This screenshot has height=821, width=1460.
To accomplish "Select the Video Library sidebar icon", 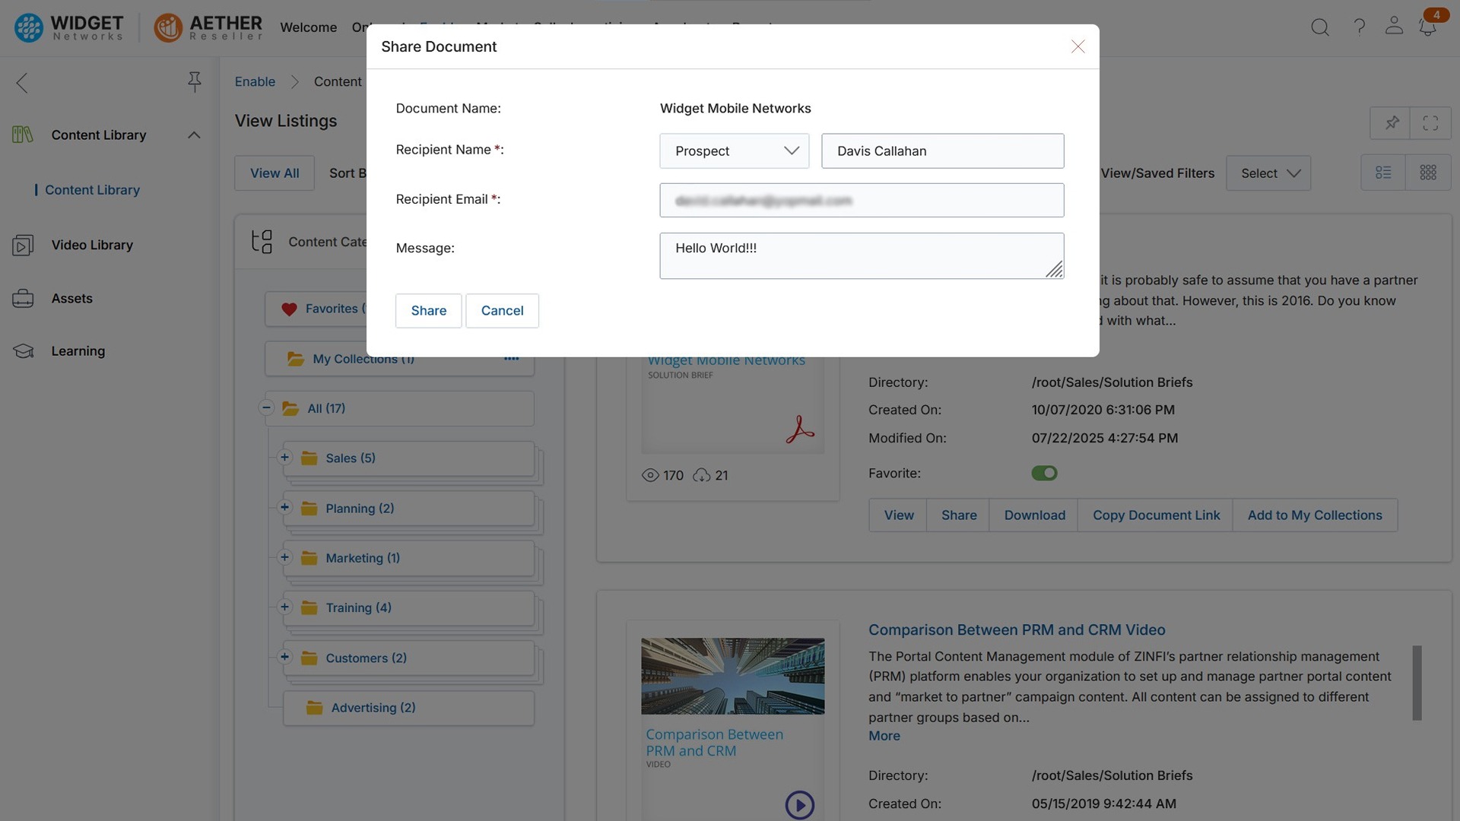I will (22, 245).
